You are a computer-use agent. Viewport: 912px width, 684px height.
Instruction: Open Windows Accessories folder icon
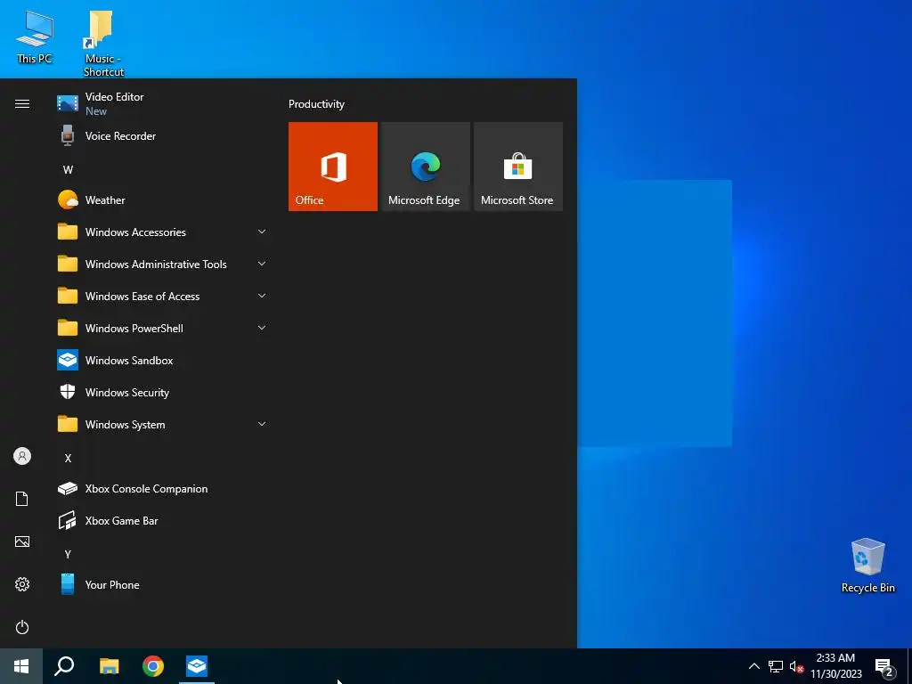pyautogui.click(x=68, y=232)
